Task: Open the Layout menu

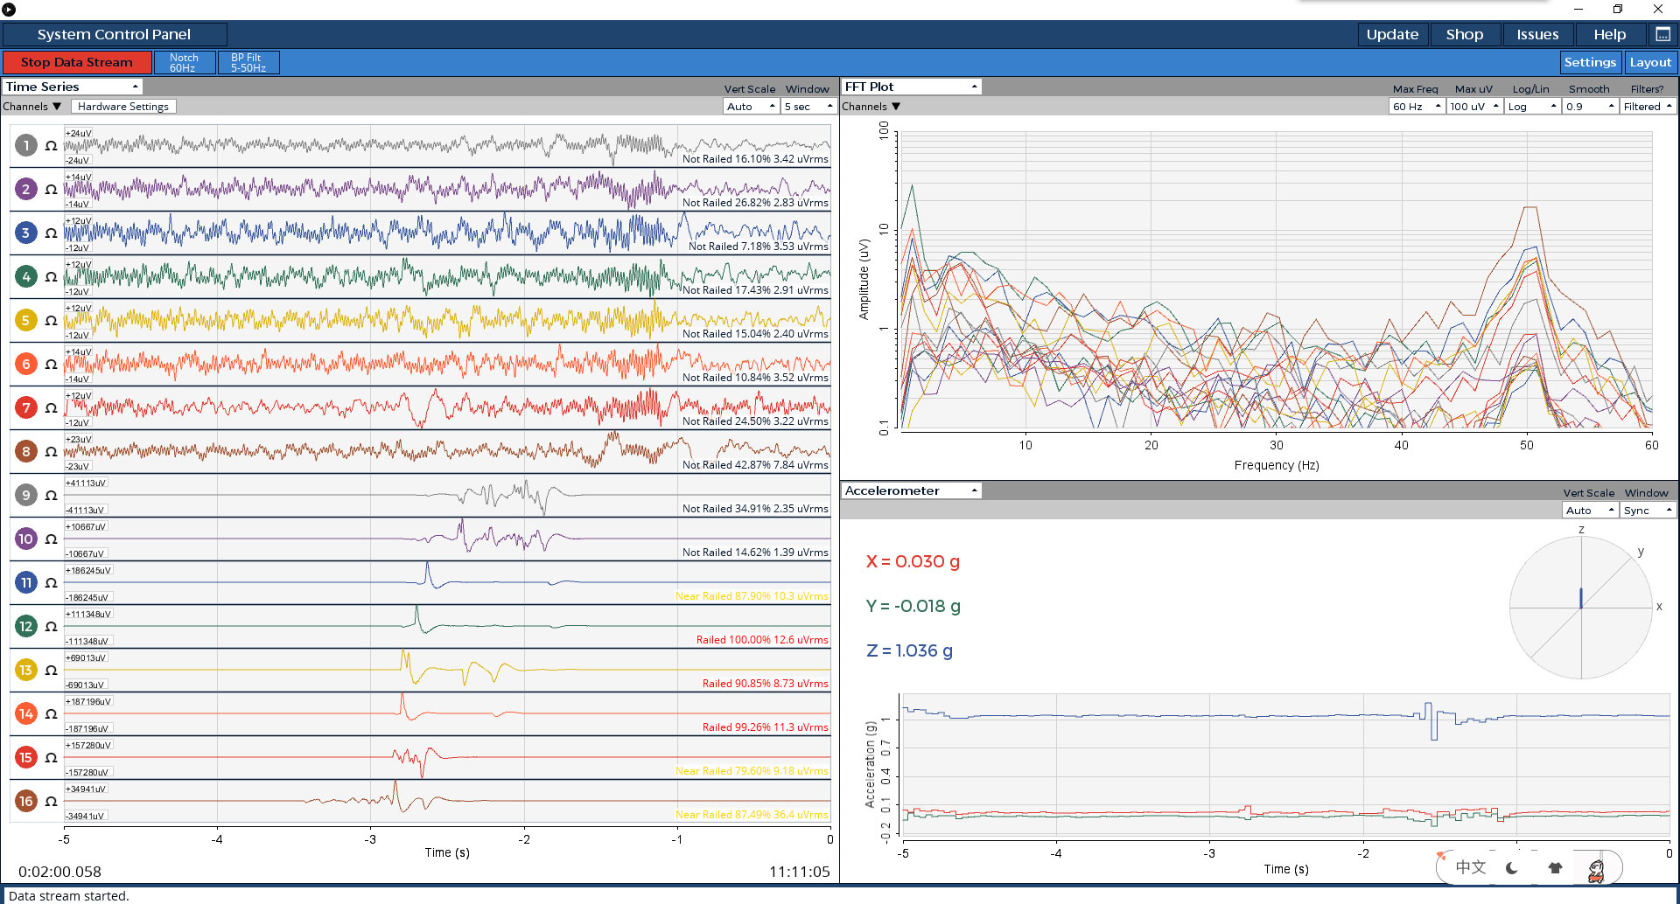Action: tap(1650, 62)
